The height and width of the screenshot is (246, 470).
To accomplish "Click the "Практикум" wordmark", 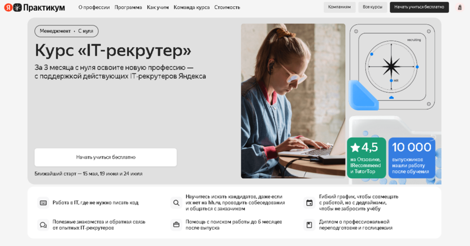I will point(44,8).
